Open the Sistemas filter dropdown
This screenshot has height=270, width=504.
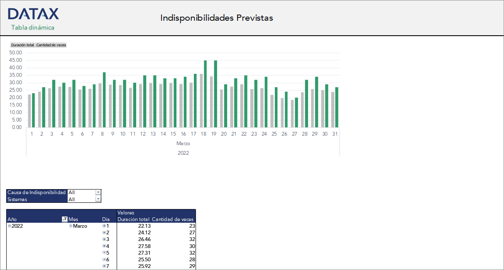(x=98, y=199)
